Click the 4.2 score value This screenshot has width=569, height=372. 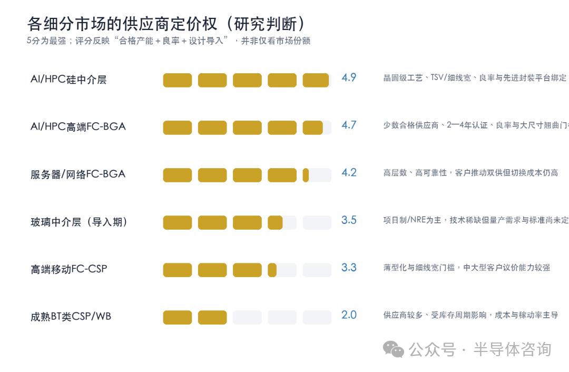[349, 172]
